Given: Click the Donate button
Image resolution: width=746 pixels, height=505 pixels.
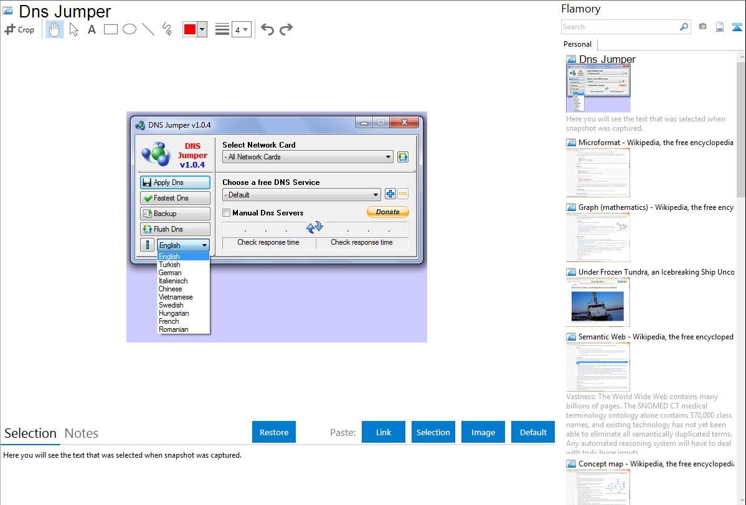Looking at the screenshot, I should coord(388,212).
